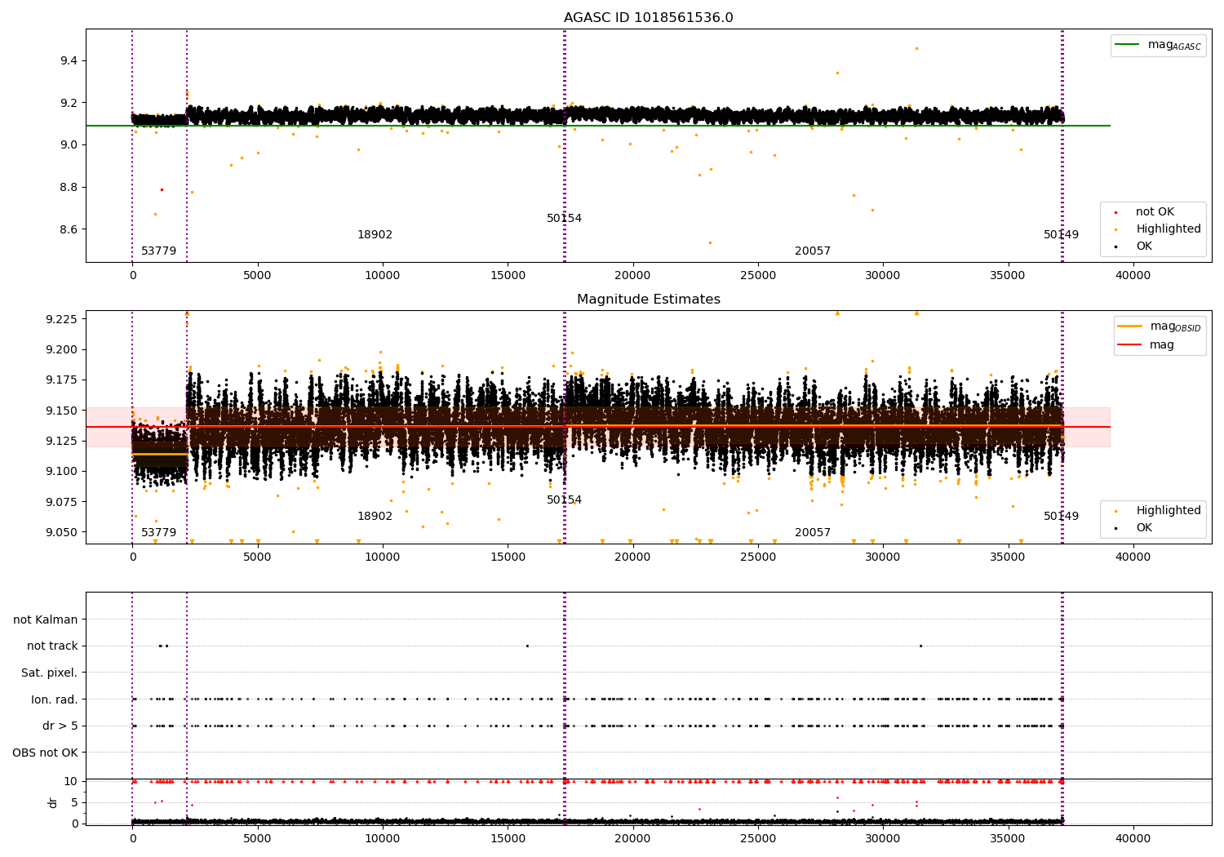The width and height of the screenshot is (1224, 857).
Task: Click the highest orange outlier point above 9.4
Action: 916,48
